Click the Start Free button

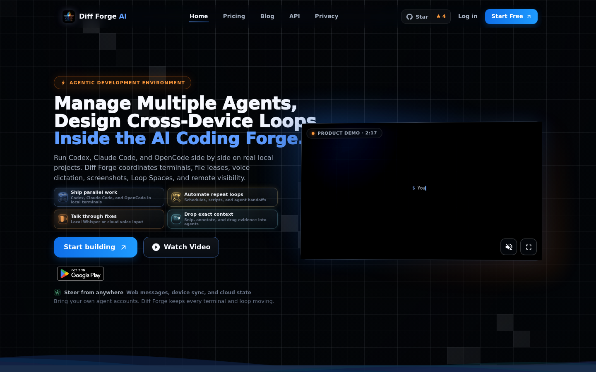click(x=511, y=17)
